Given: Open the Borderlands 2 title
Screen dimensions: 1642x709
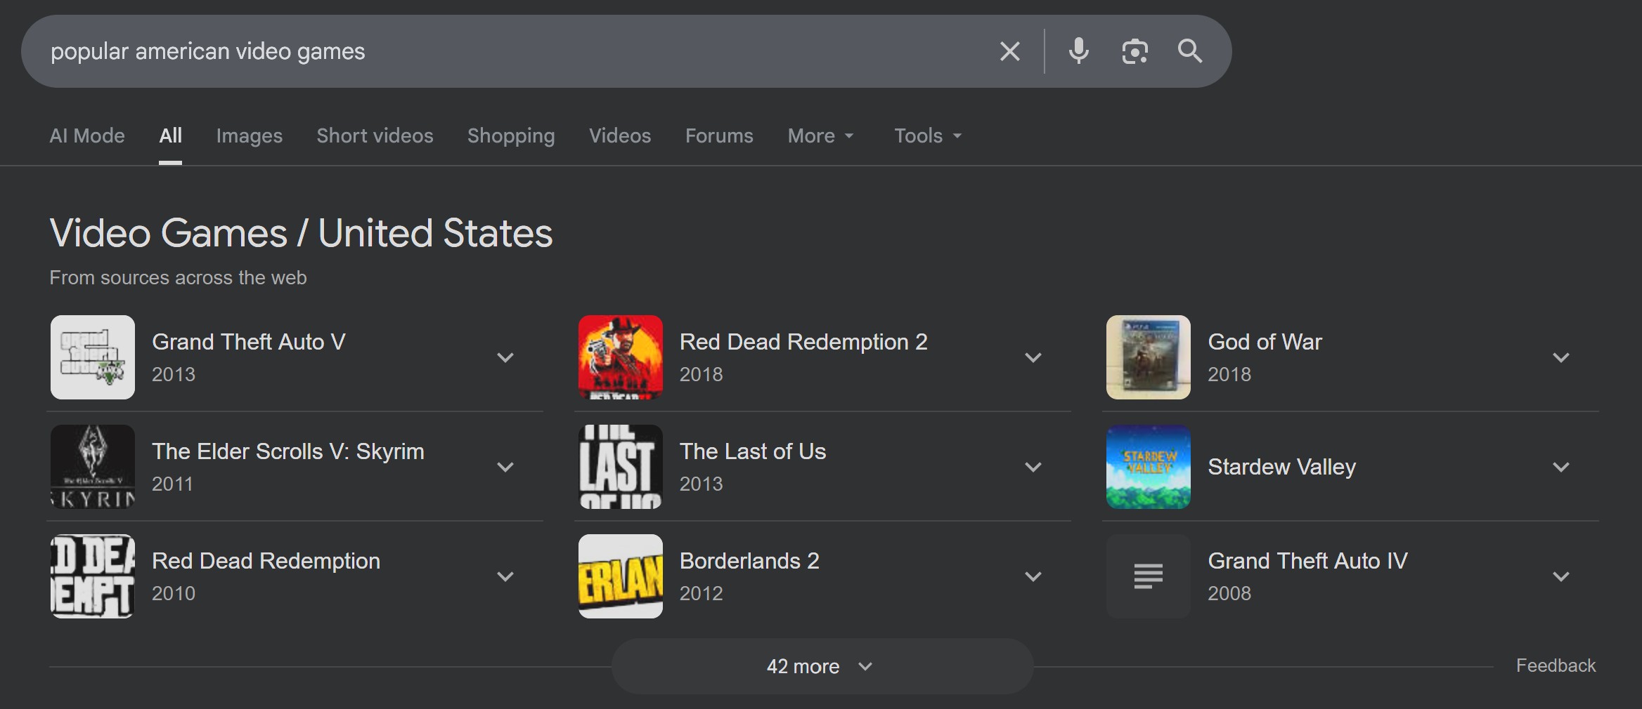Looking at the screenshot, I should click(749, 561).
